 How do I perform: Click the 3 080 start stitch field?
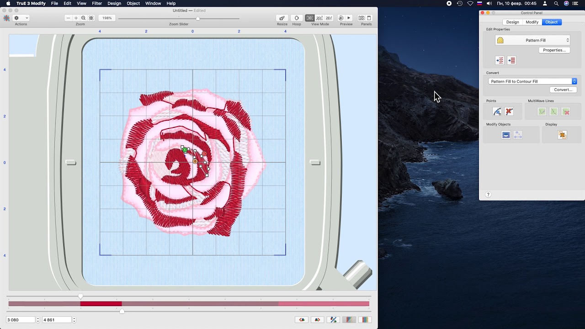21,320
